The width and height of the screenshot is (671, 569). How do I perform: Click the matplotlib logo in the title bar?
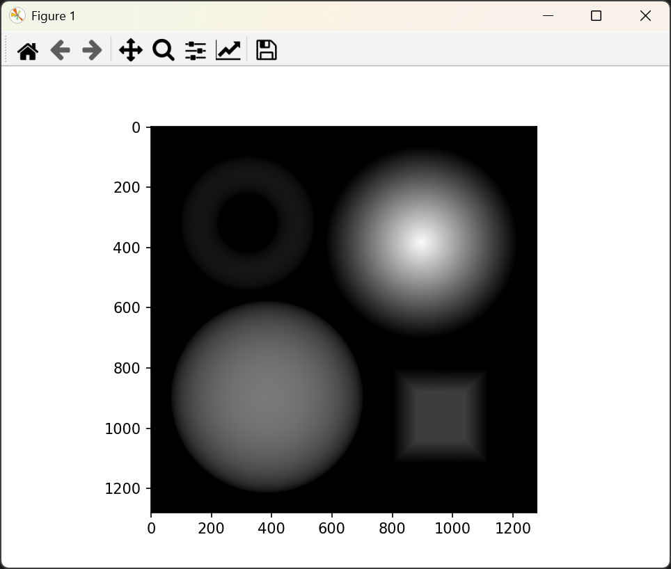click(x=17, y=16)
